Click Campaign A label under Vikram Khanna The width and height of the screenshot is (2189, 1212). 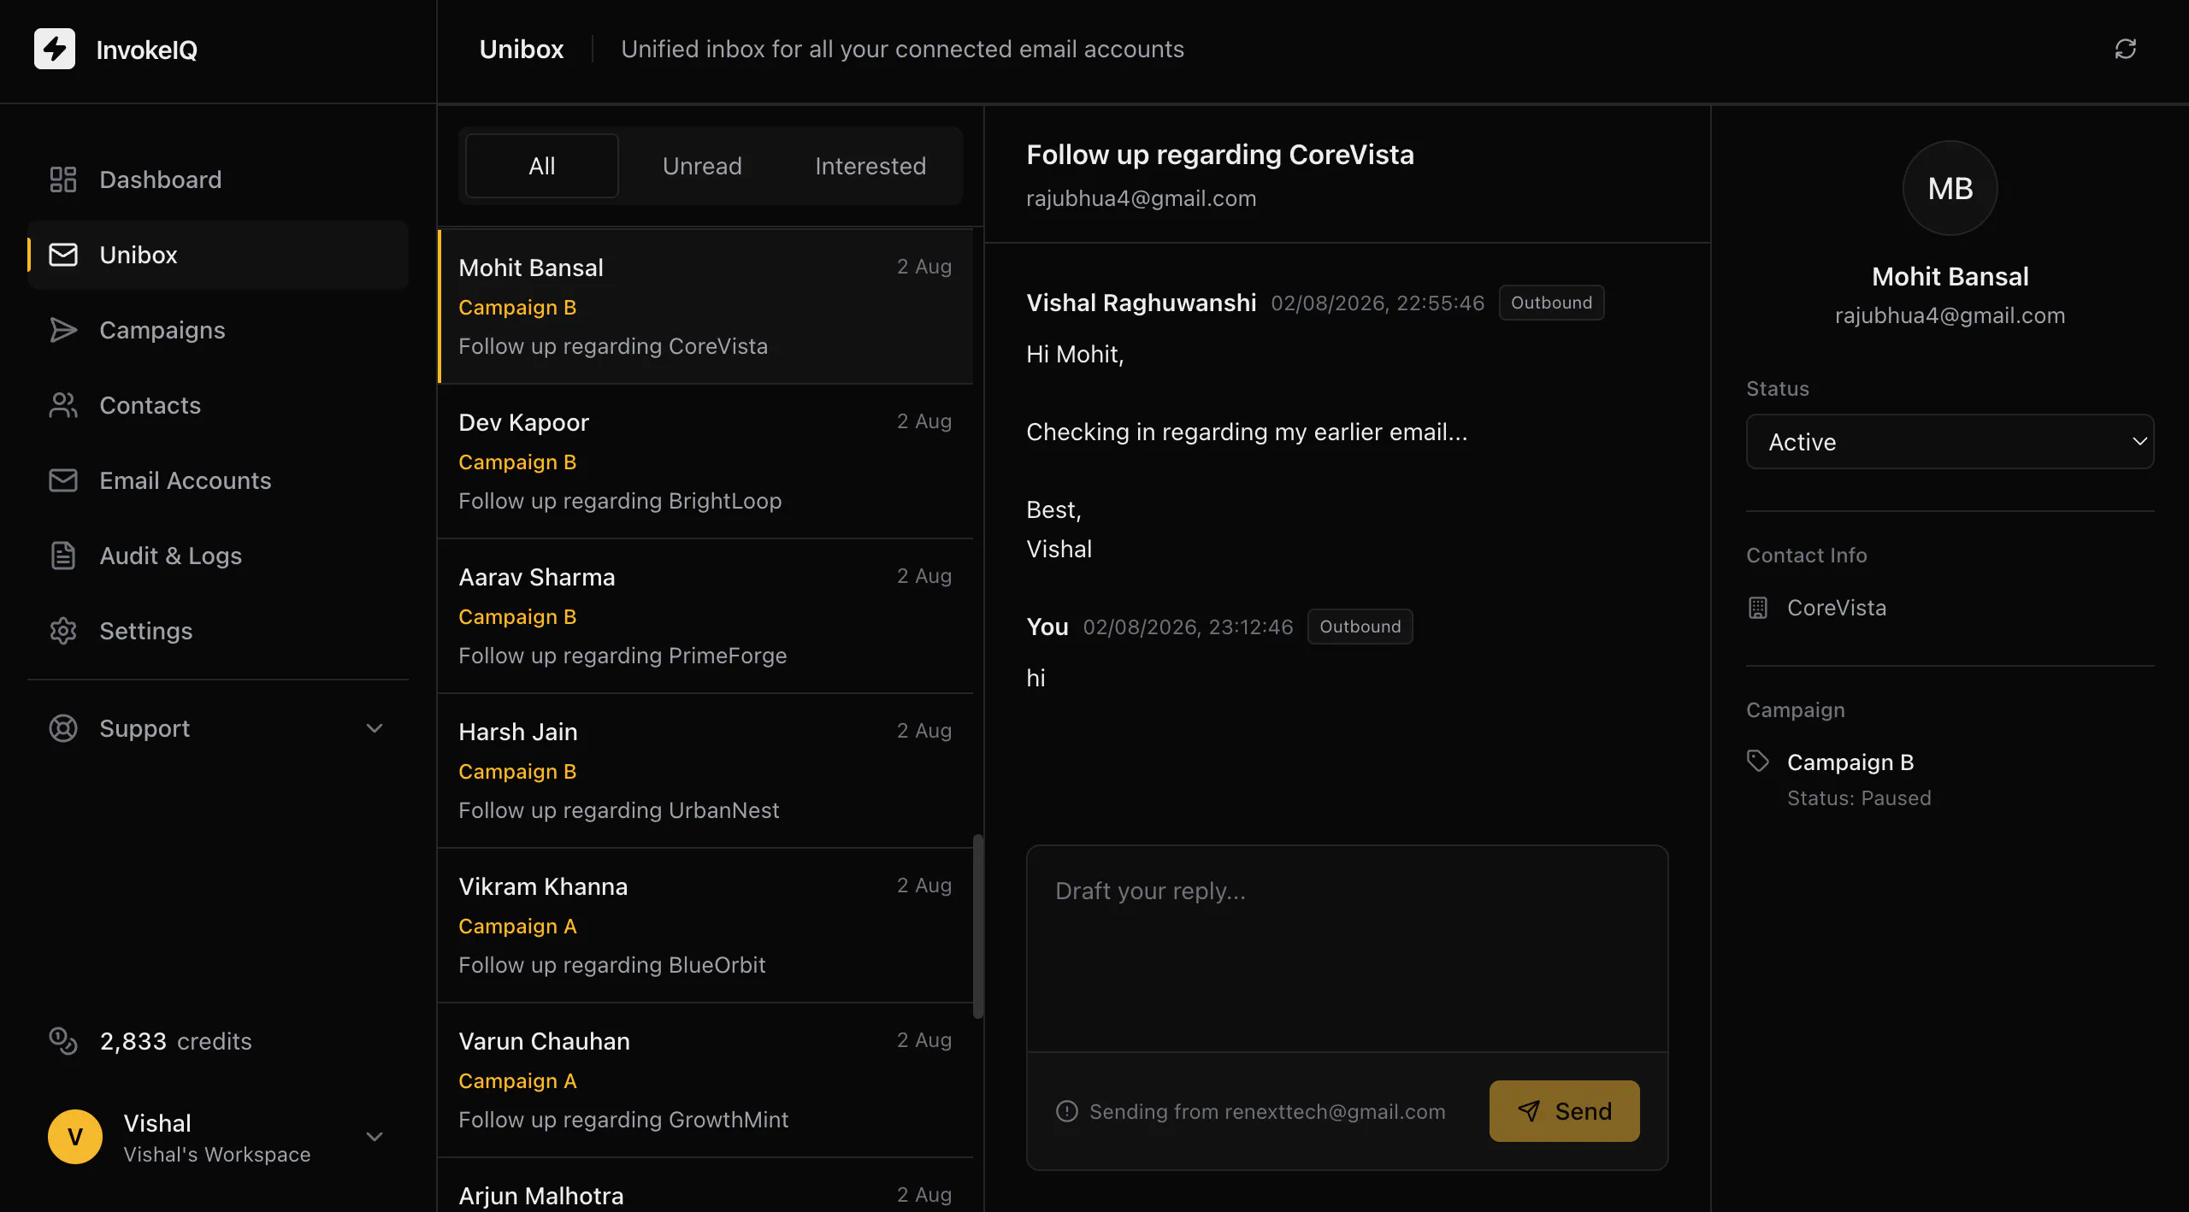517,926
